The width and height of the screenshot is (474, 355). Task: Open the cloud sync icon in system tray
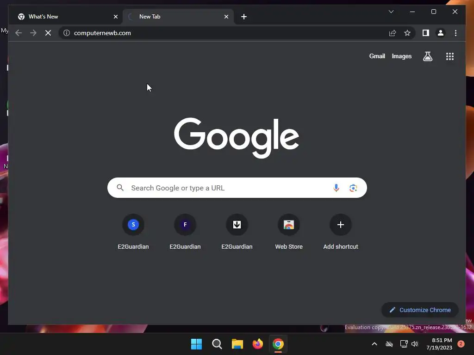[389, 344]
